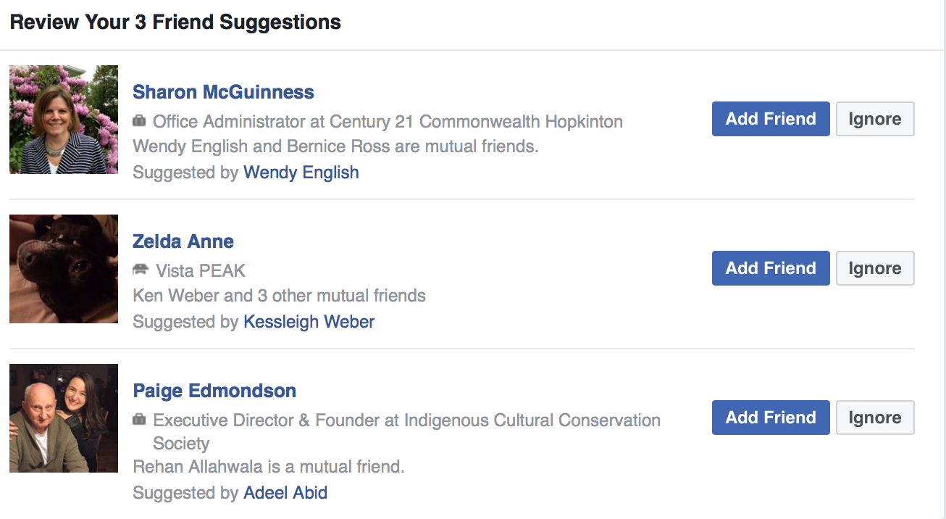Click the Review Your 3 Friend Suggestions heading
The image size is (946, 519).
coord(174,22)
